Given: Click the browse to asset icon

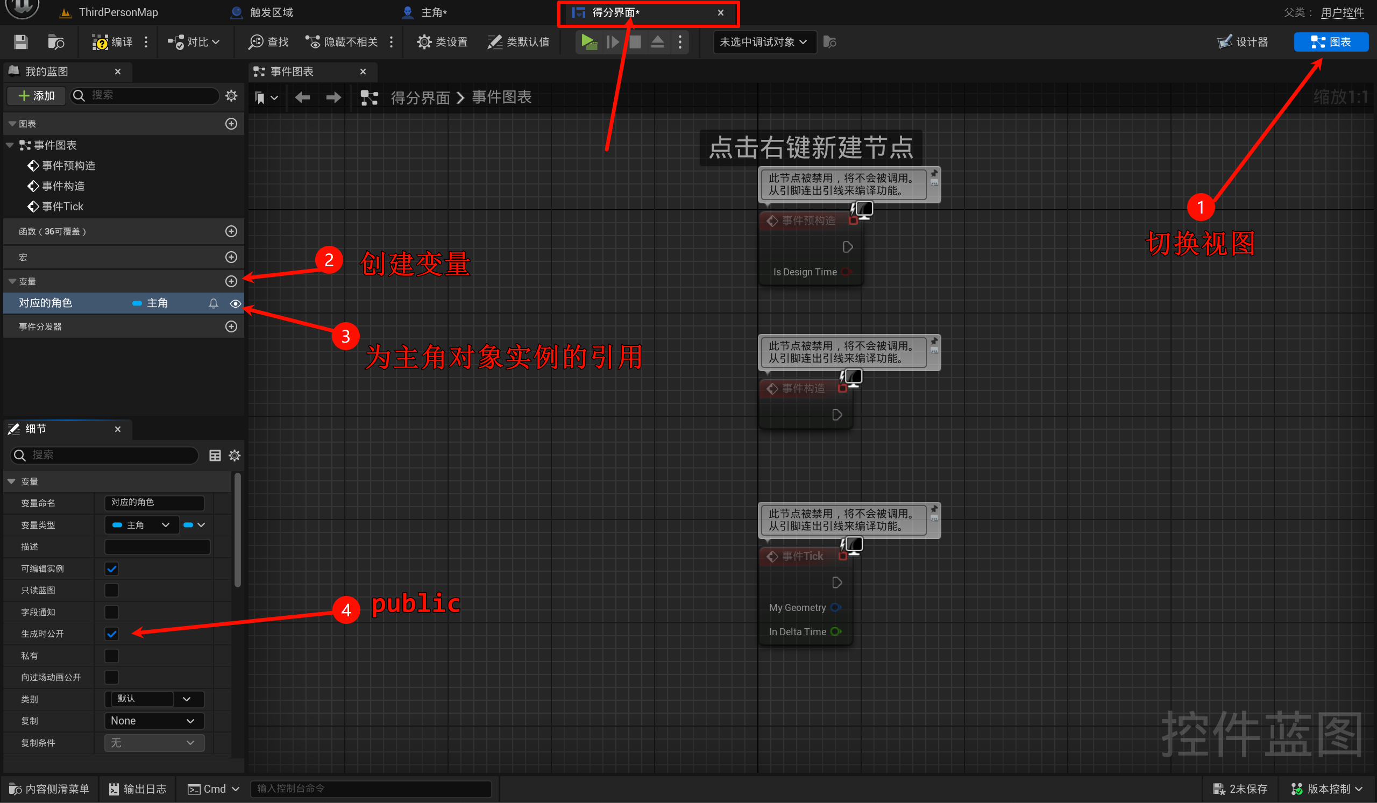Looking at the screenshot, I should tap(56, 42).
